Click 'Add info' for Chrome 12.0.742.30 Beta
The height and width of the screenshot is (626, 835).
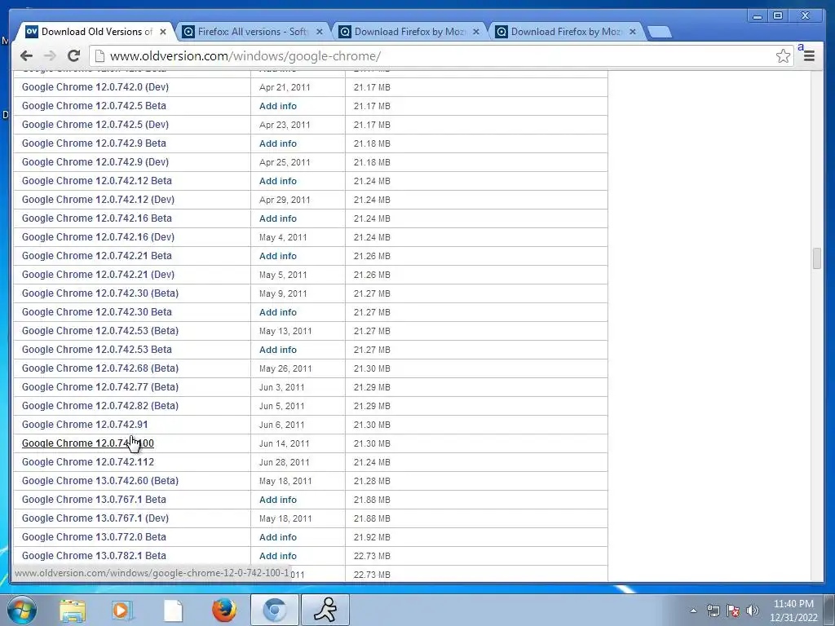(x=278, y=312)
